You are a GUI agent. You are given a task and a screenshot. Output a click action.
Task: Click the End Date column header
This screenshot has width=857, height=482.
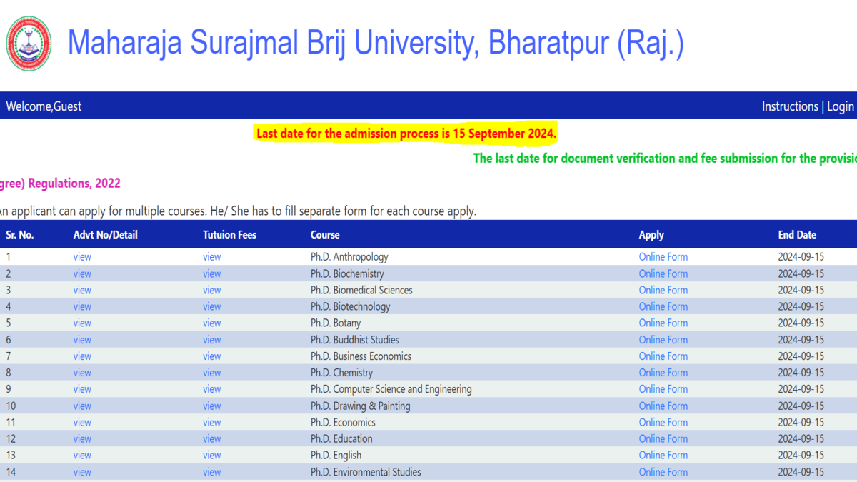pos(797,234)
